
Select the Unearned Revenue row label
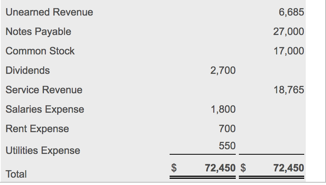[x=49, y=12]
